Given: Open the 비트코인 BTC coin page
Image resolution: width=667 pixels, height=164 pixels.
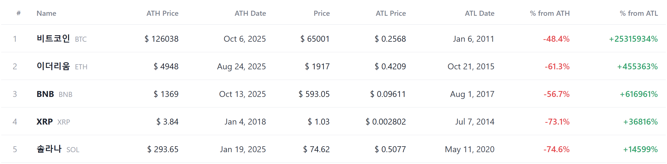Looking at the screenshot, I should pyautogui.click(x=62, y=39).
